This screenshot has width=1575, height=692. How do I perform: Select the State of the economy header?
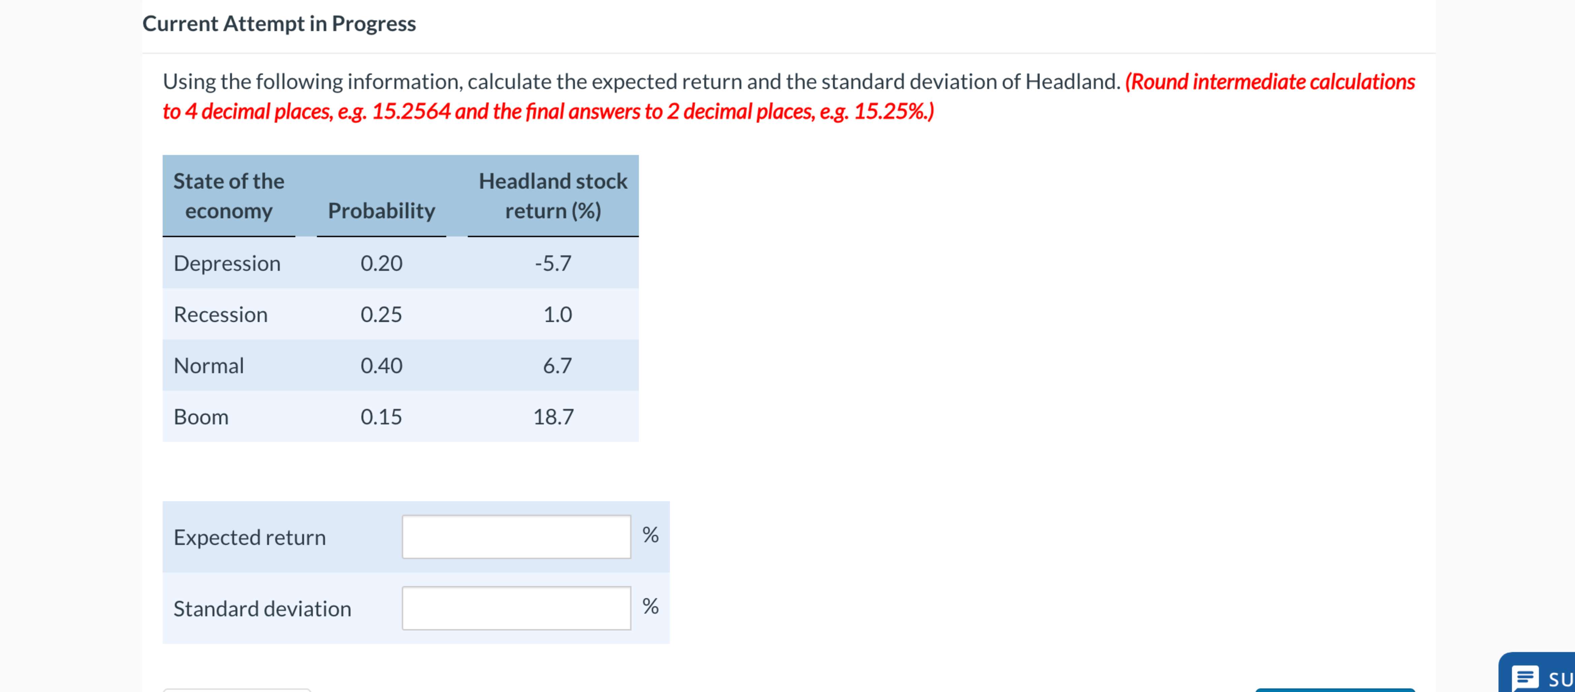tap(229, 196)
